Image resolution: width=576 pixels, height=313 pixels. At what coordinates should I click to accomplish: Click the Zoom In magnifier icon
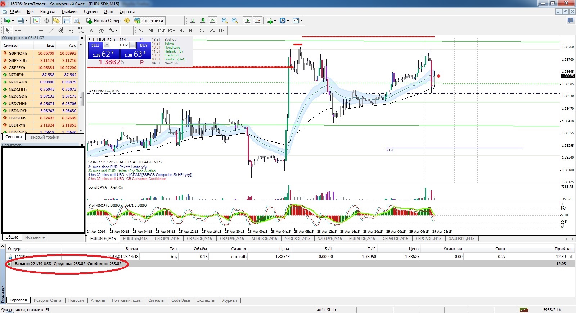coord(225,21)
